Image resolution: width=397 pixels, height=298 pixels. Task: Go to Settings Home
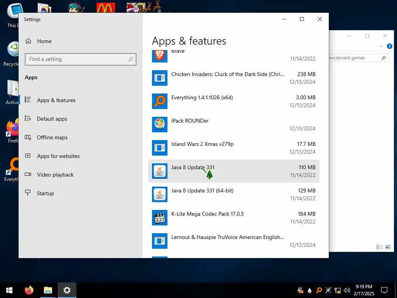[44, 41]
